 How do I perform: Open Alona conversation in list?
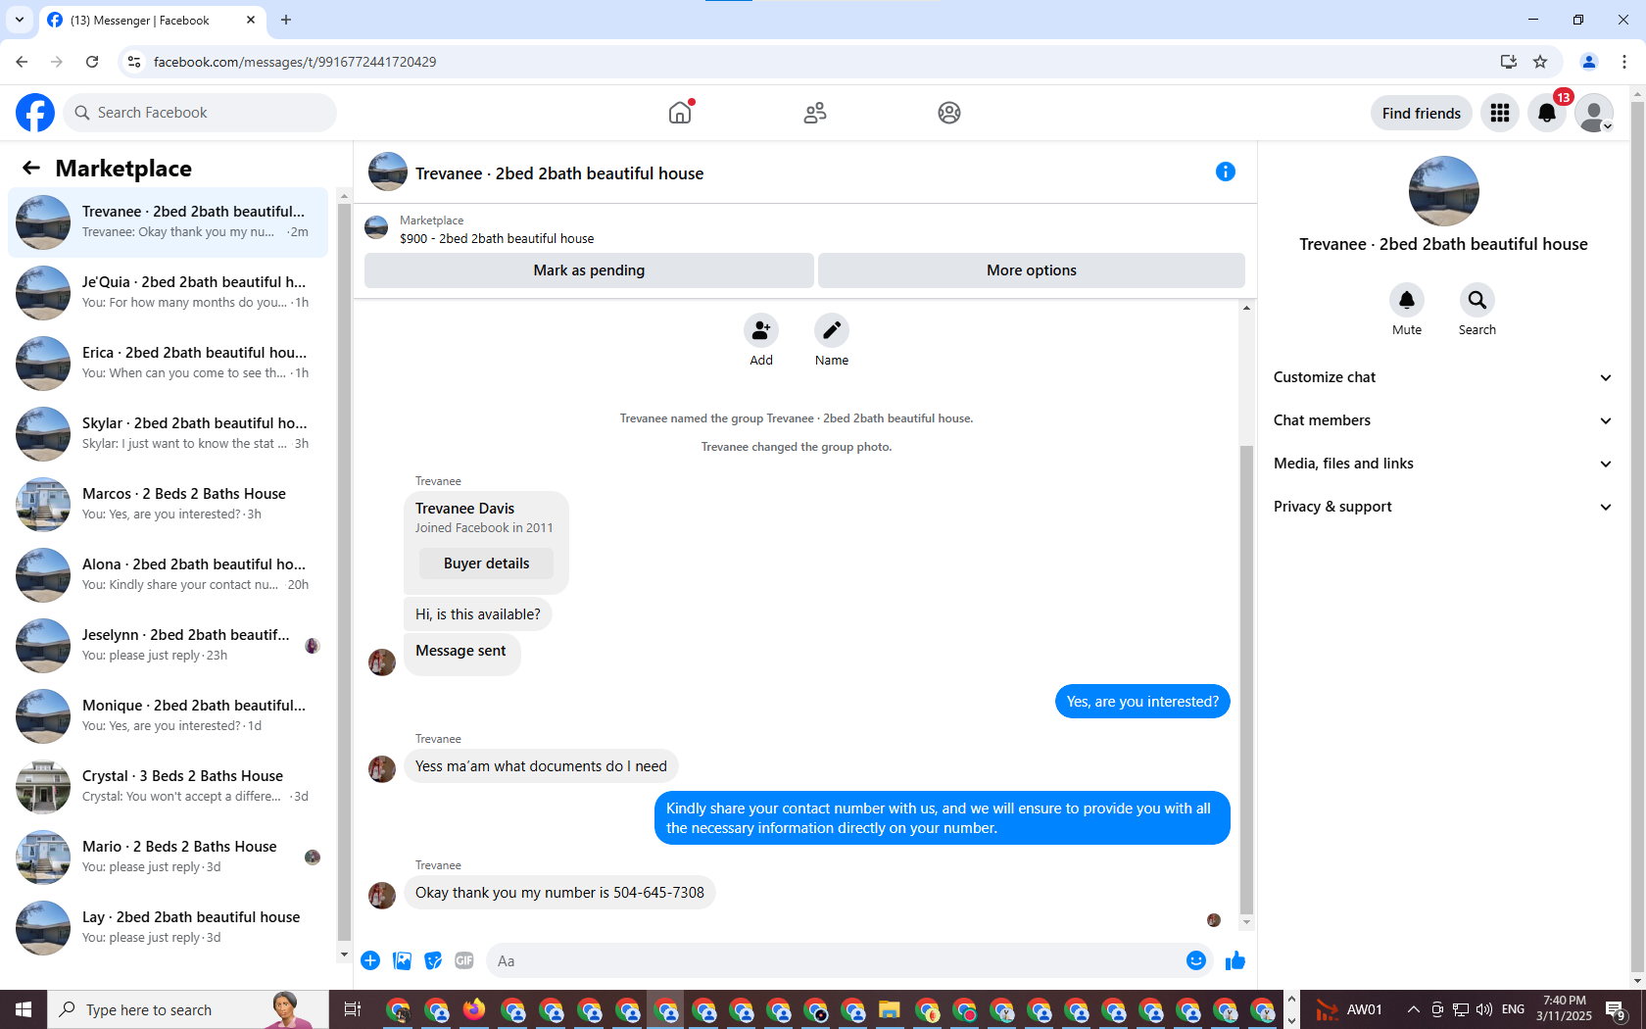[x=169, y=575]
